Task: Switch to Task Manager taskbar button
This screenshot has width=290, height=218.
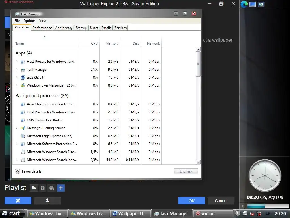Action: (172, 213)
